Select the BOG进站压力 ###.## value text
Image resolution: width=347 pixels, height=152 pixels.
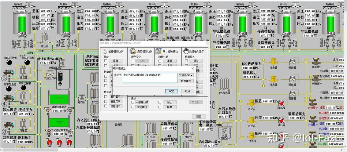coord(248,68)
